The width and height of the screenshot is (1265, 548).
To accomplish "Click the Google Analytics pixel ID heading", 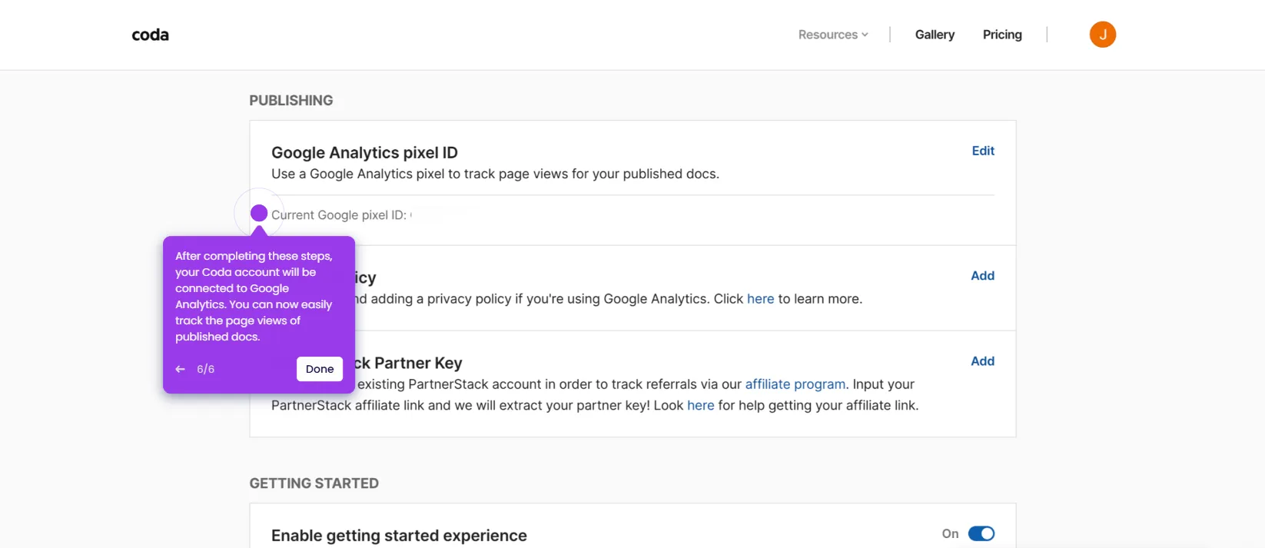I will tap(364, 152).
